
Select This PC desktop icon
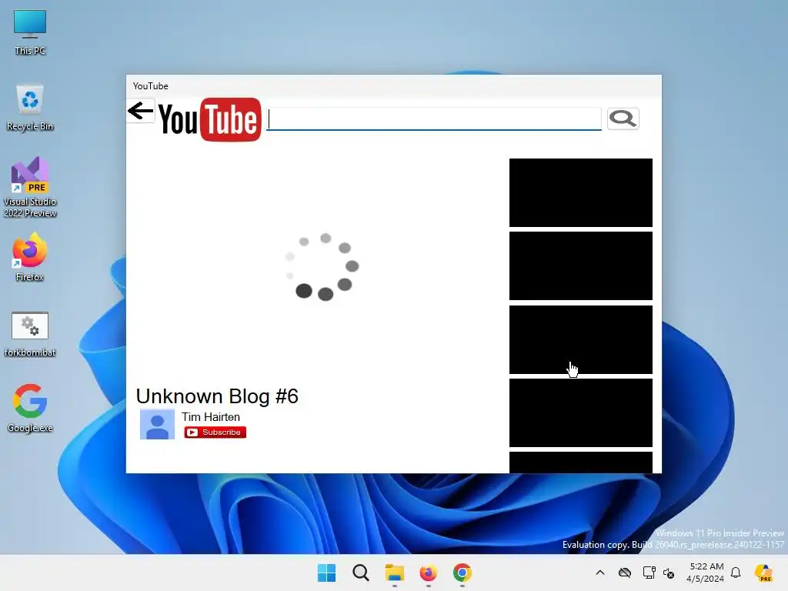tap(30, 32)
